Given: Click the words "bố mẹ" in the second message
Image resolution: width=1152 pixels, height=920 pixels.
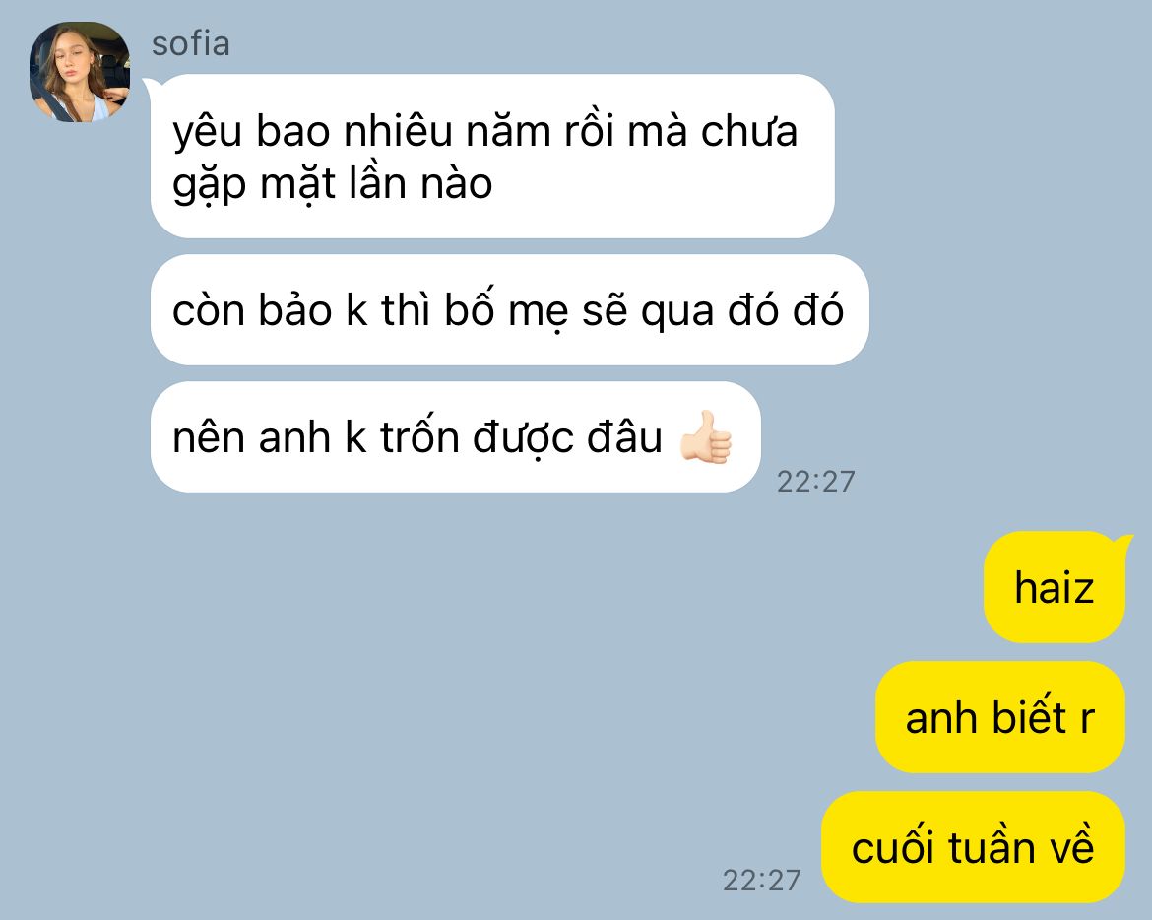Looking at the screenshot, I should tap(506, 310).
